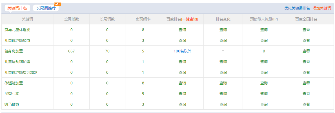Query 排名变化 for 儿童体适能加盟
Screen dimensions: 335x113
223,40
